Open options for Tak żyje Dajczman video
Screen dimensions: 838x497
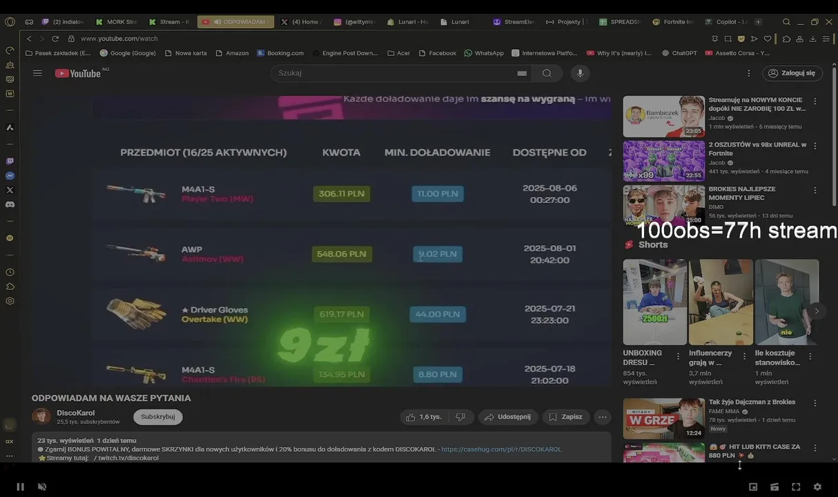point(815,403)
